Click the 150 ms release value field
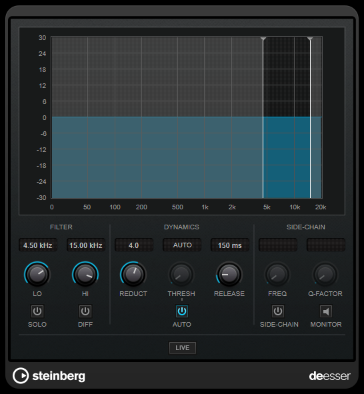This screenshot has width=364, height=394. pos(230,245)
